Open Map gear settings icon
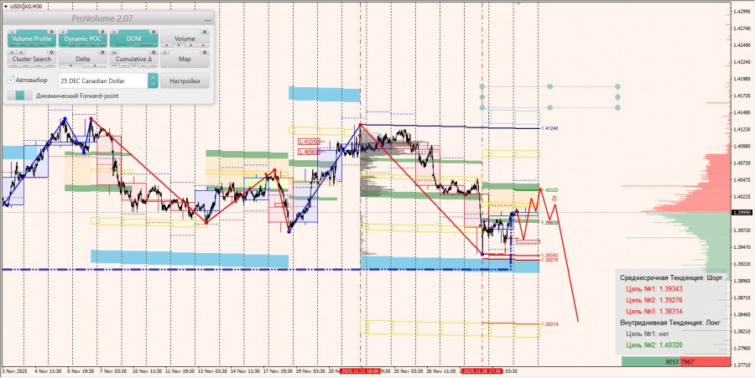This screenshot has height=378, width=755. click(205, 53)
